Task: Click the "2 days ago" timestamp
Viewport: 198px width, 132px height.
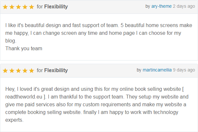Action: pyautogui.click(x=184, y=6)
